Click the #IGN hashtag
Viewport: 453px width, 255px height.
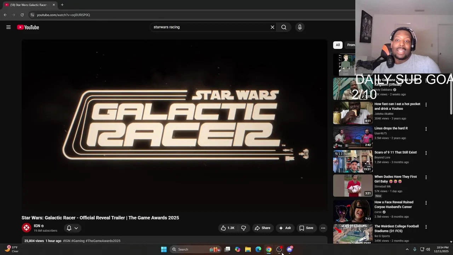pos(67,241)
